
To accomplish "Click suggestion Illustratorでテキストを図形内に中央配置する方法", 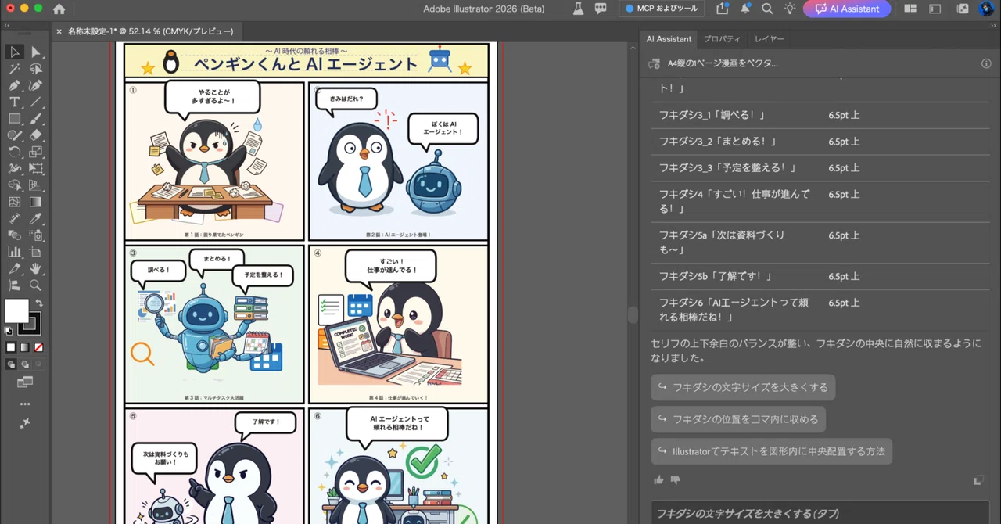I will 771,451.
